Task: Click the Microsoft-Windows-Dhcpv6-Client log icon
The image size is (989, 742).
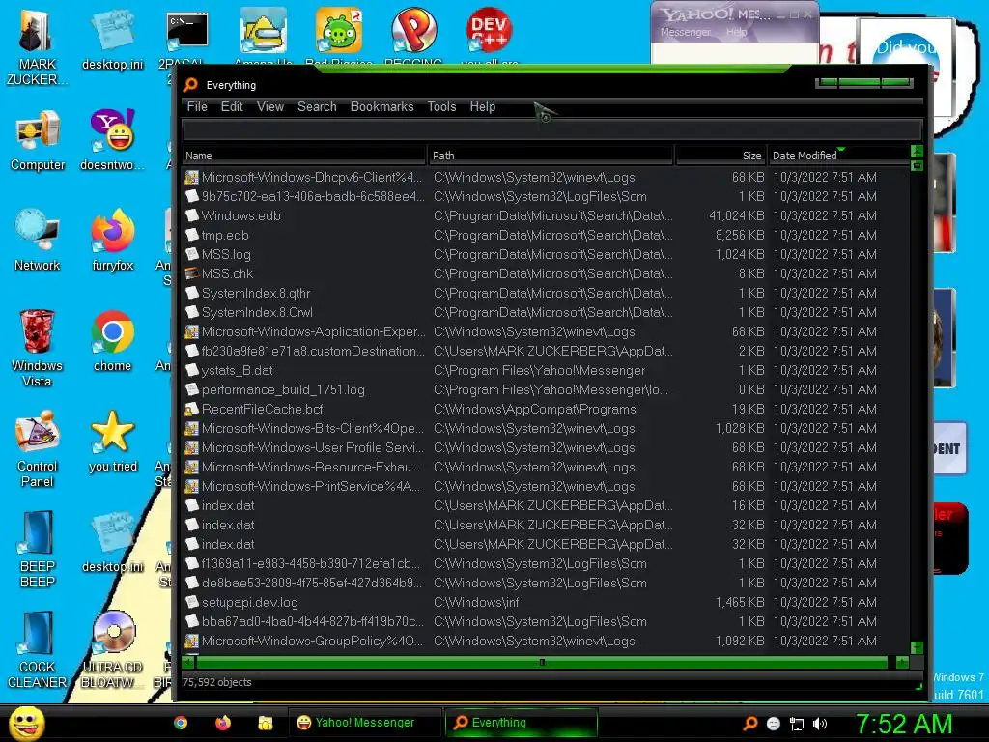Action: (192, 178)
